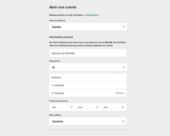This screenshot has height=136, width=170.
Task: Click the chevron next to año
Action: click(x=123, y=107)
